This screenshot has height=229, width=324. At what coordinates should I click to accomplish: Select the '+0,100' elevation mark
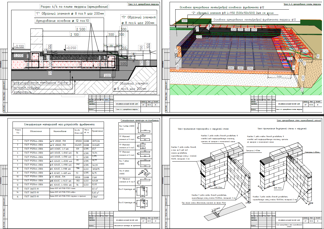pyautogui.click(x=19, y=46)
